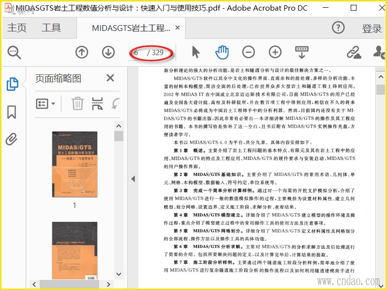Image resolution: width=387 pixels, height=290 pixels.
Task: Click the 第 7 章 施工阶段分析样例 heading
Action: pyautogui.click(x=204, y=262)
